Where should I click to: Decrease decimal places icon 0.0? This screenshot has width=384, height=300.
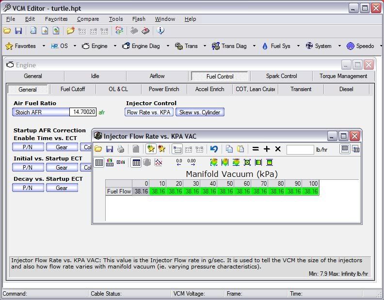tap(179, 162)
